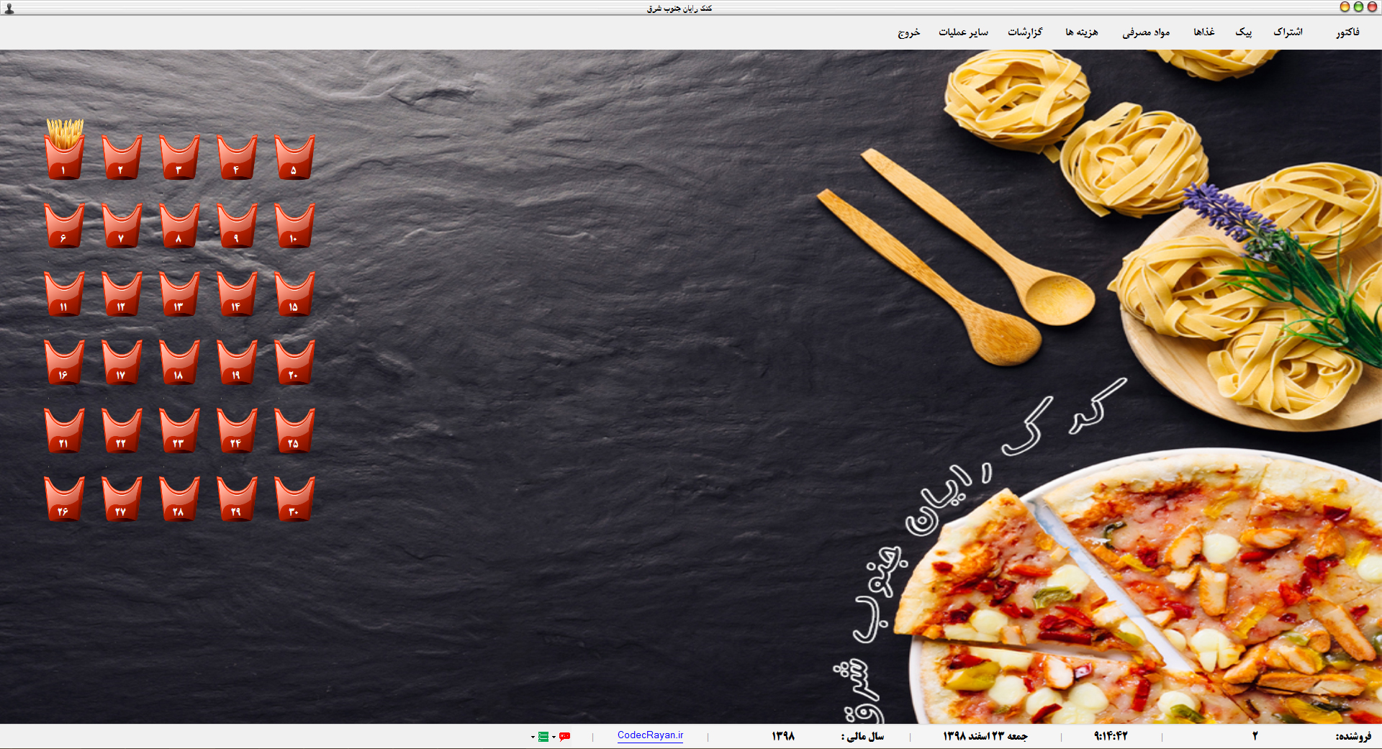The height and width of the screenshot is (749, 1382).
Task: Select table number 4 icon
Action: pyautogui.click(x=237, y=157)
